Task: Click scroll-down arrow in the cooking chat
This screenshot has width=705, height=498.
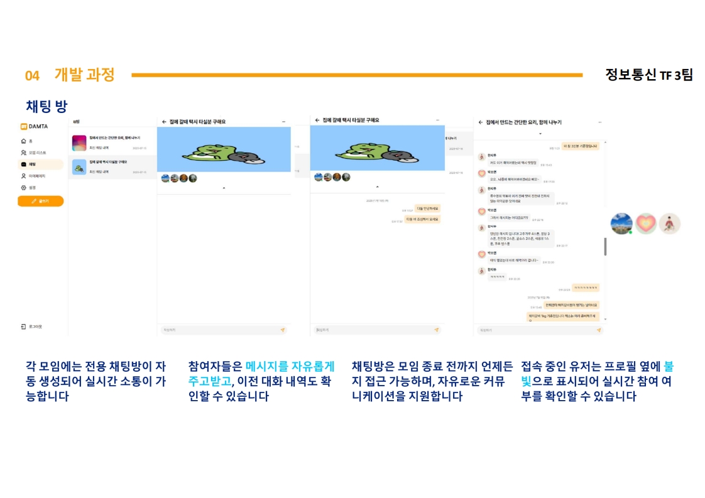Action: click(x=605, y=319)
